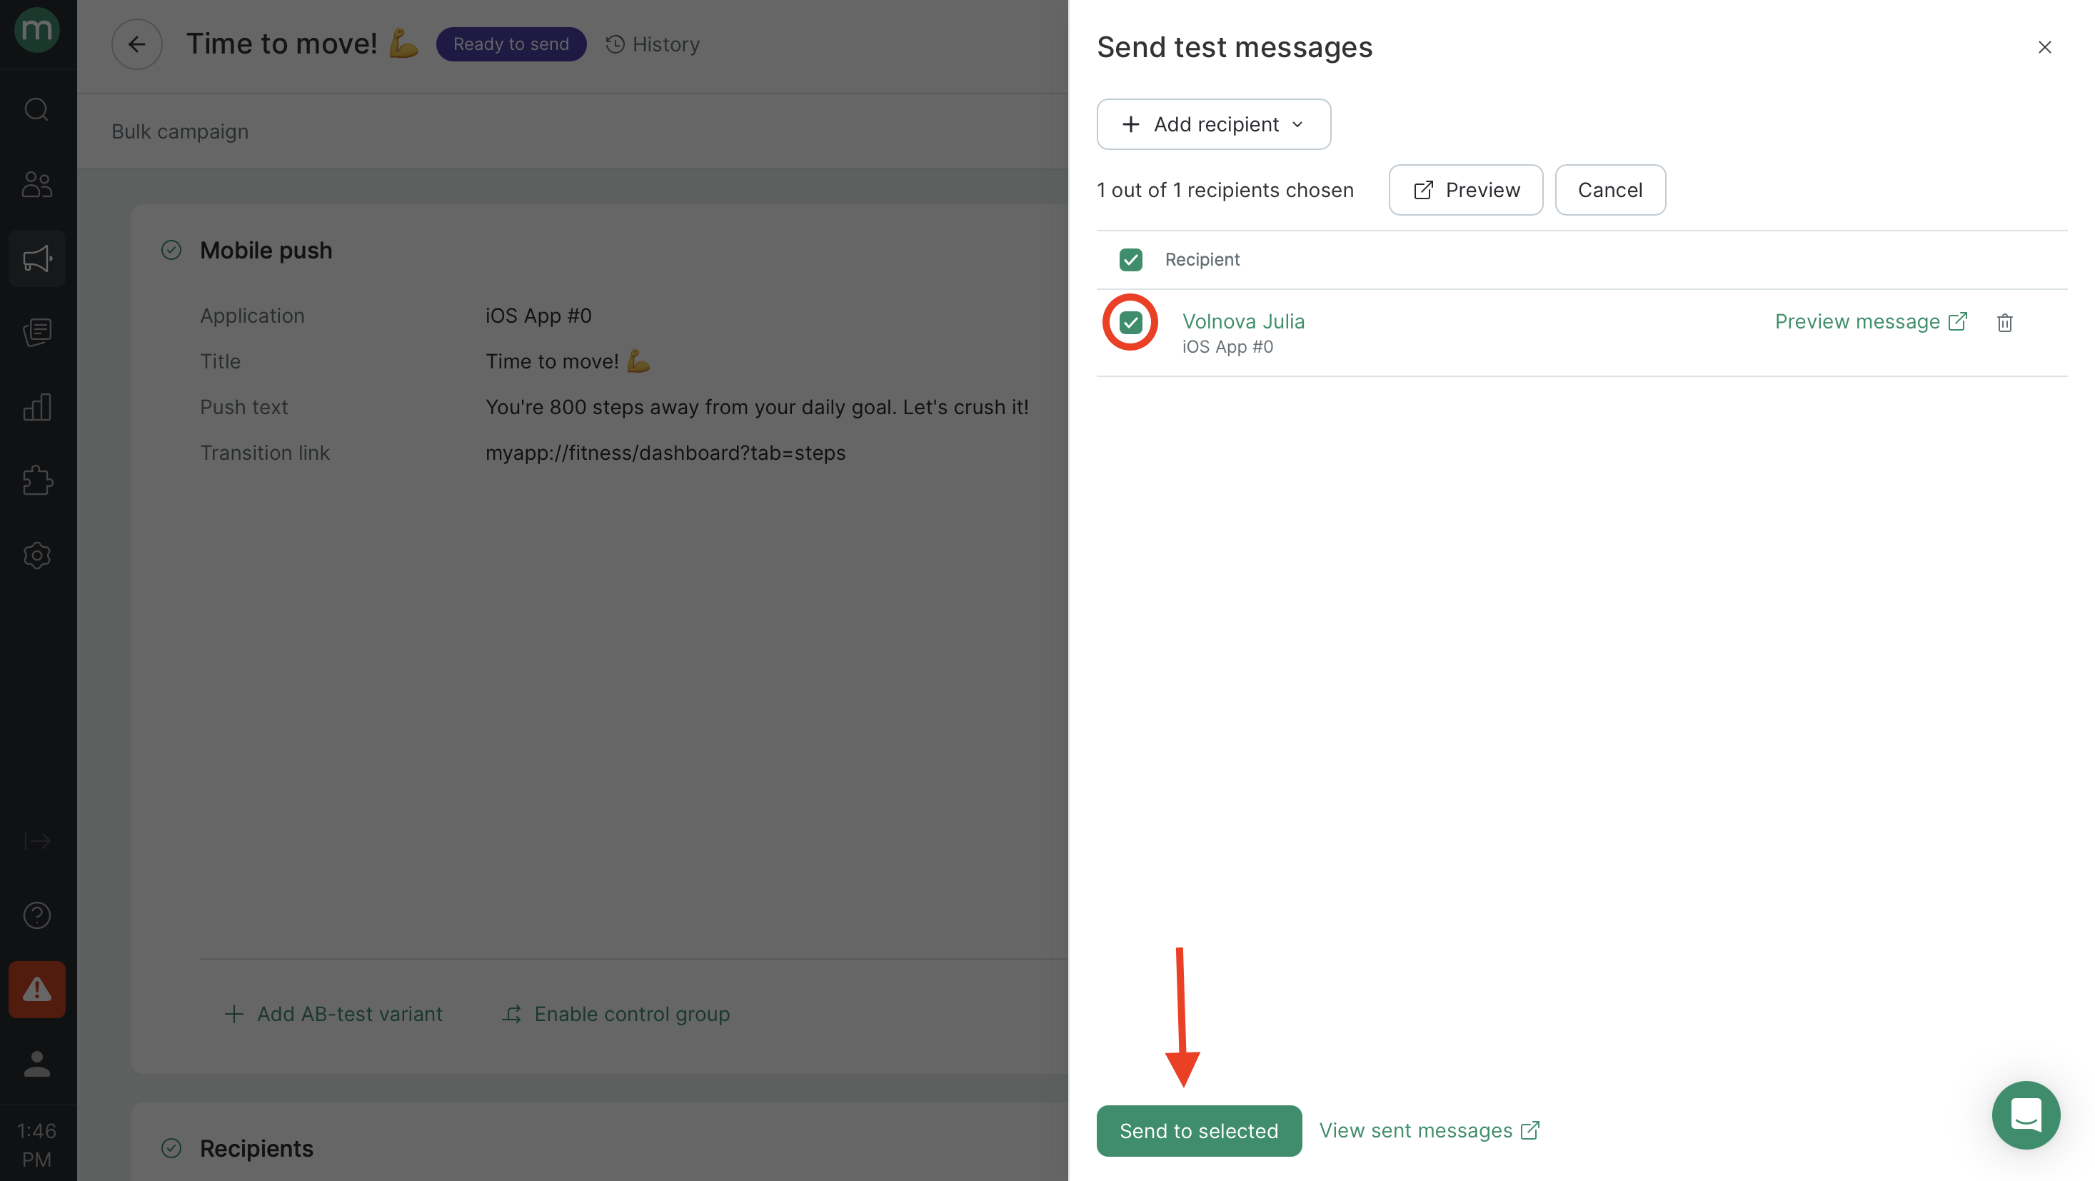Click the Send to selected button

point(1199,1130)
